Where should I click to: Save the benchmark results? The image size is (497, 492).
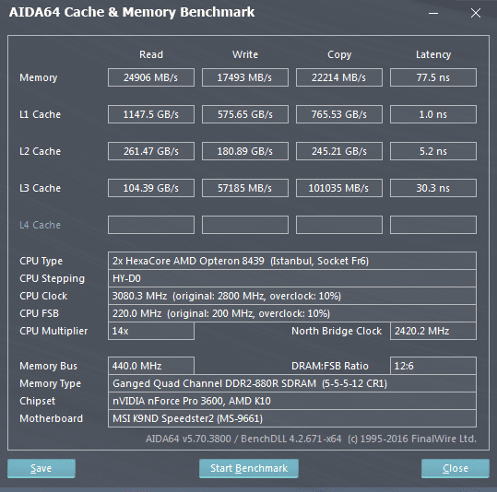tap(41, 468)
